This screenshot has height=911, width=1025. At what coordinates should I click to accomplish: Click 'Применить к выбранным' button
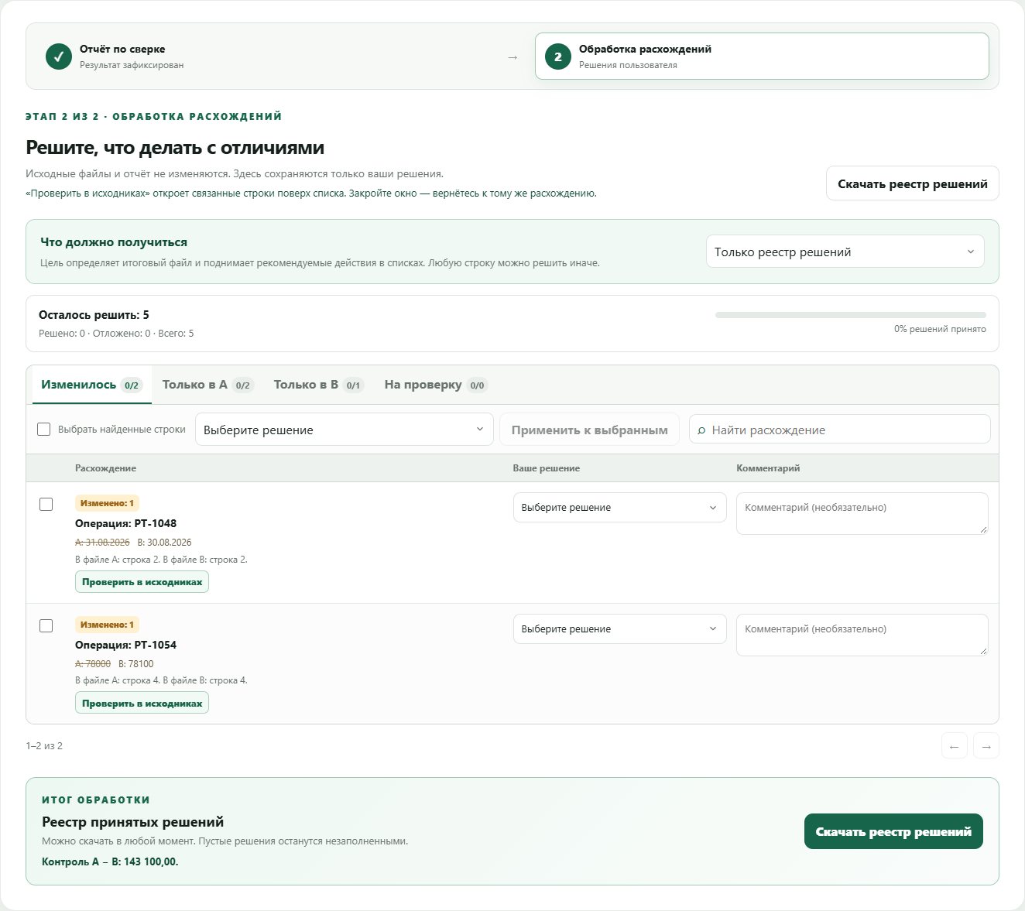point(590,430)
